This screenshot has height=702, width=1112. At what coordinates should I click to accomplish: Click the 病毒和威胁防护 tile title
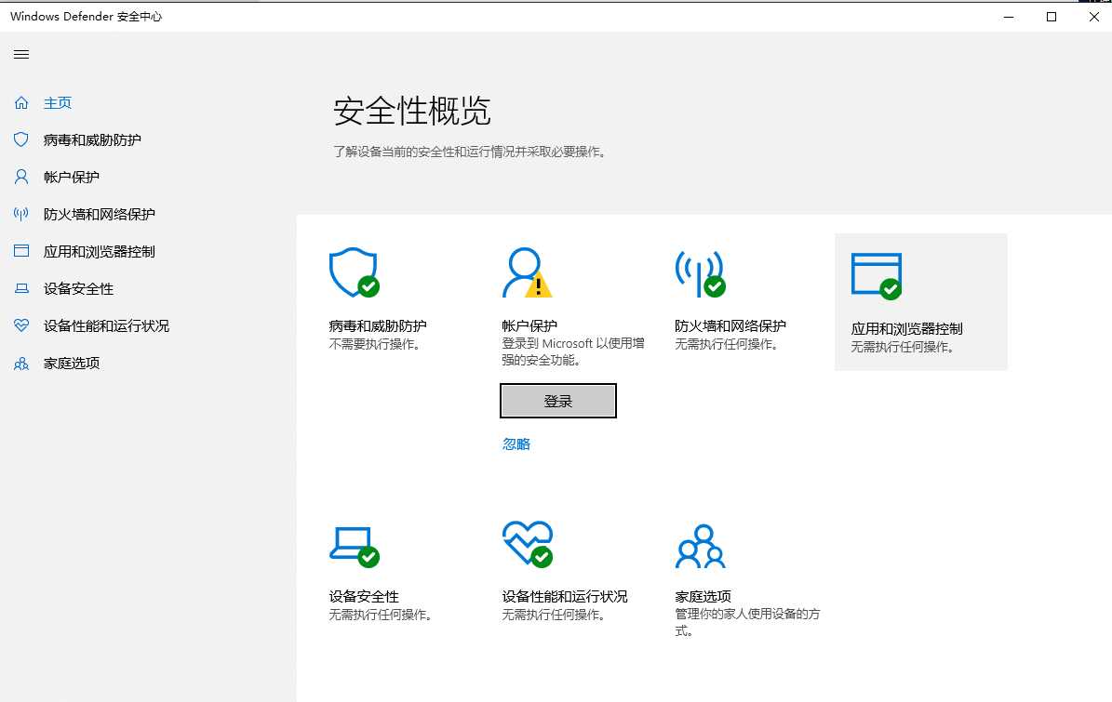click(x=378, y=325)
